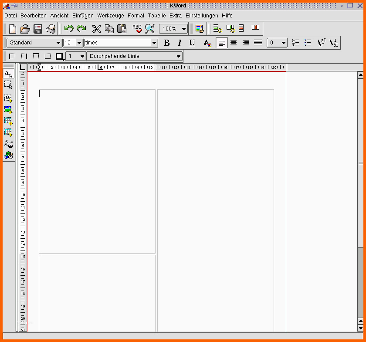Screen dimensions: 366x342
Task: Select the frame selection tool in sidebar
Action: tap(8, 85)
